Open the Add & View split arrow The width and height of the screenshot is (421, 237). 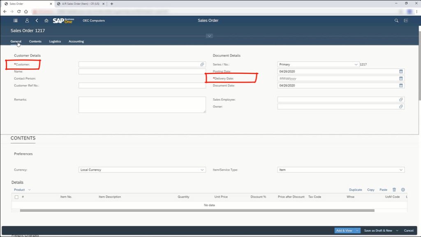click(x=357, y=230)
